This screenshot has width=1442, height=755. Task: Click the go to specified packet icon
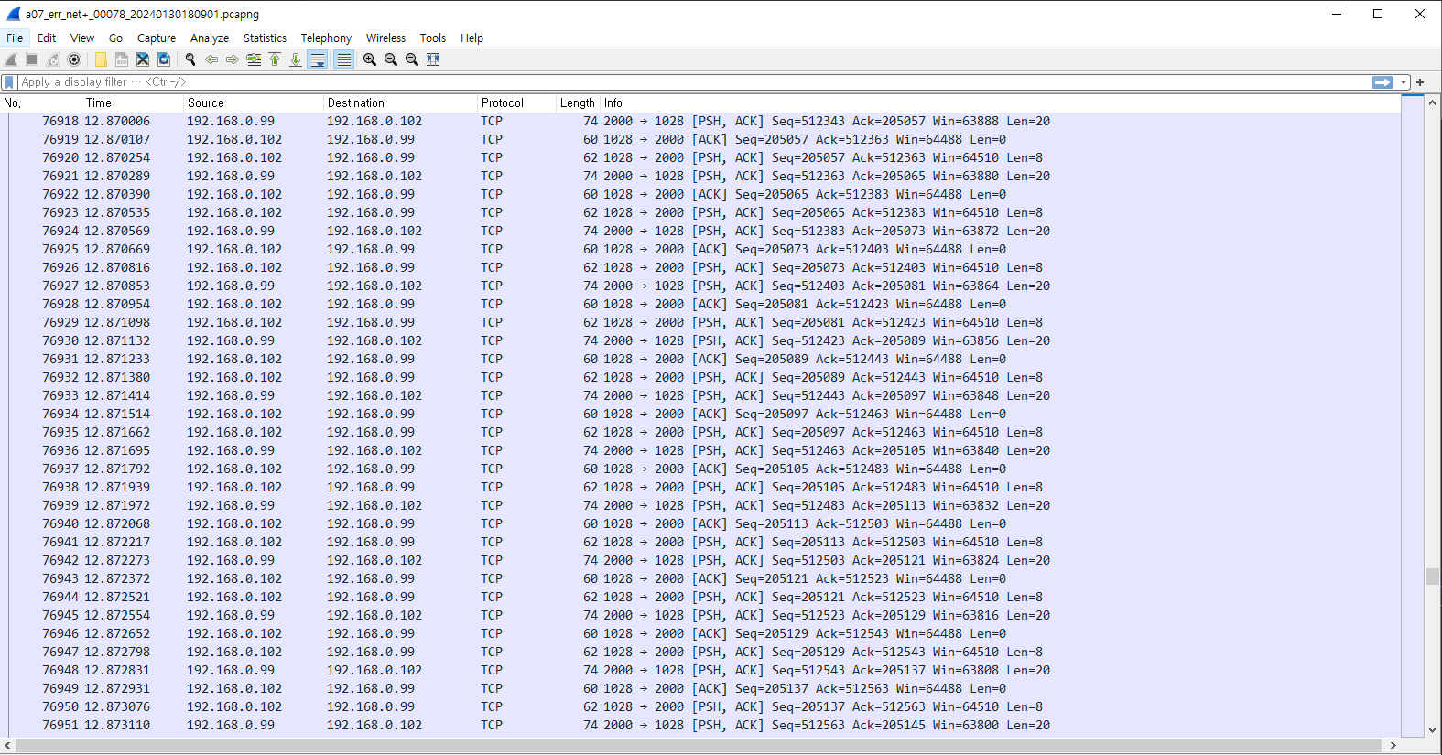[254, 59]
